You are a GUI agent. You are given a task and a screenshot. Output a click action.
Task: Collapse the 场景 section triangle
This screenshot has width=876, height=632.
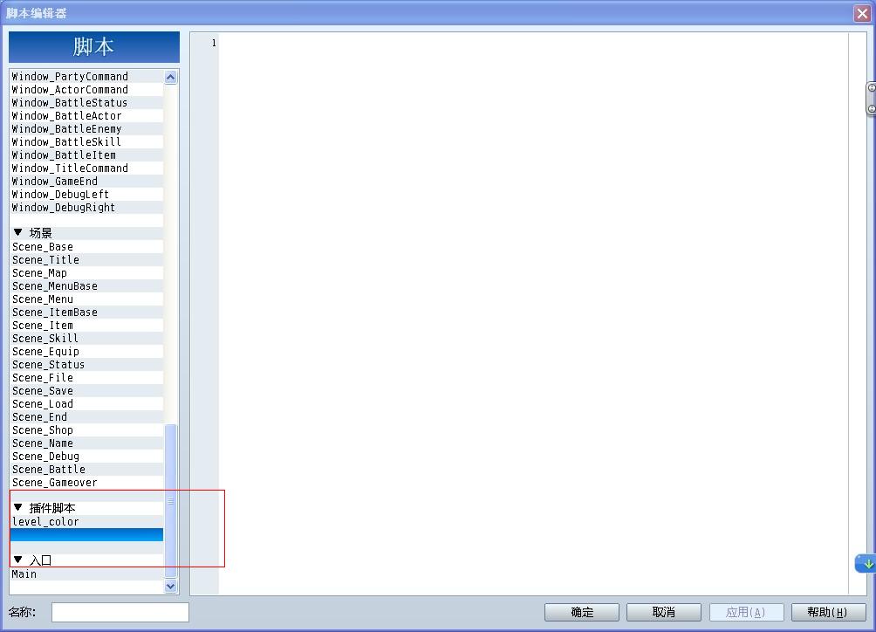(17, 232)
